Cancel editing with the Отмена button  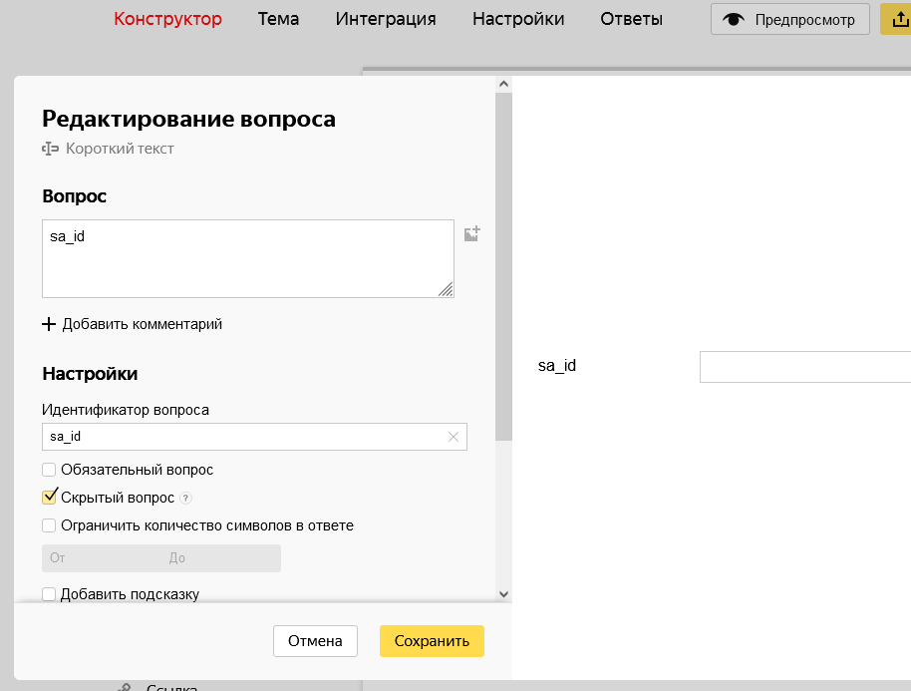tap(315, 641)
